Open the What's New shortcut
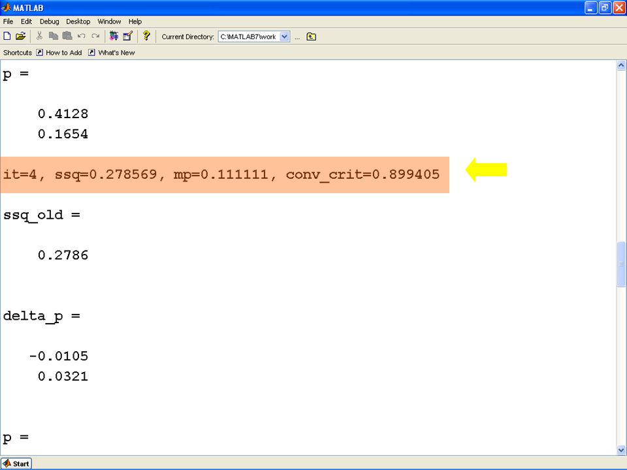 coord(111,52)
